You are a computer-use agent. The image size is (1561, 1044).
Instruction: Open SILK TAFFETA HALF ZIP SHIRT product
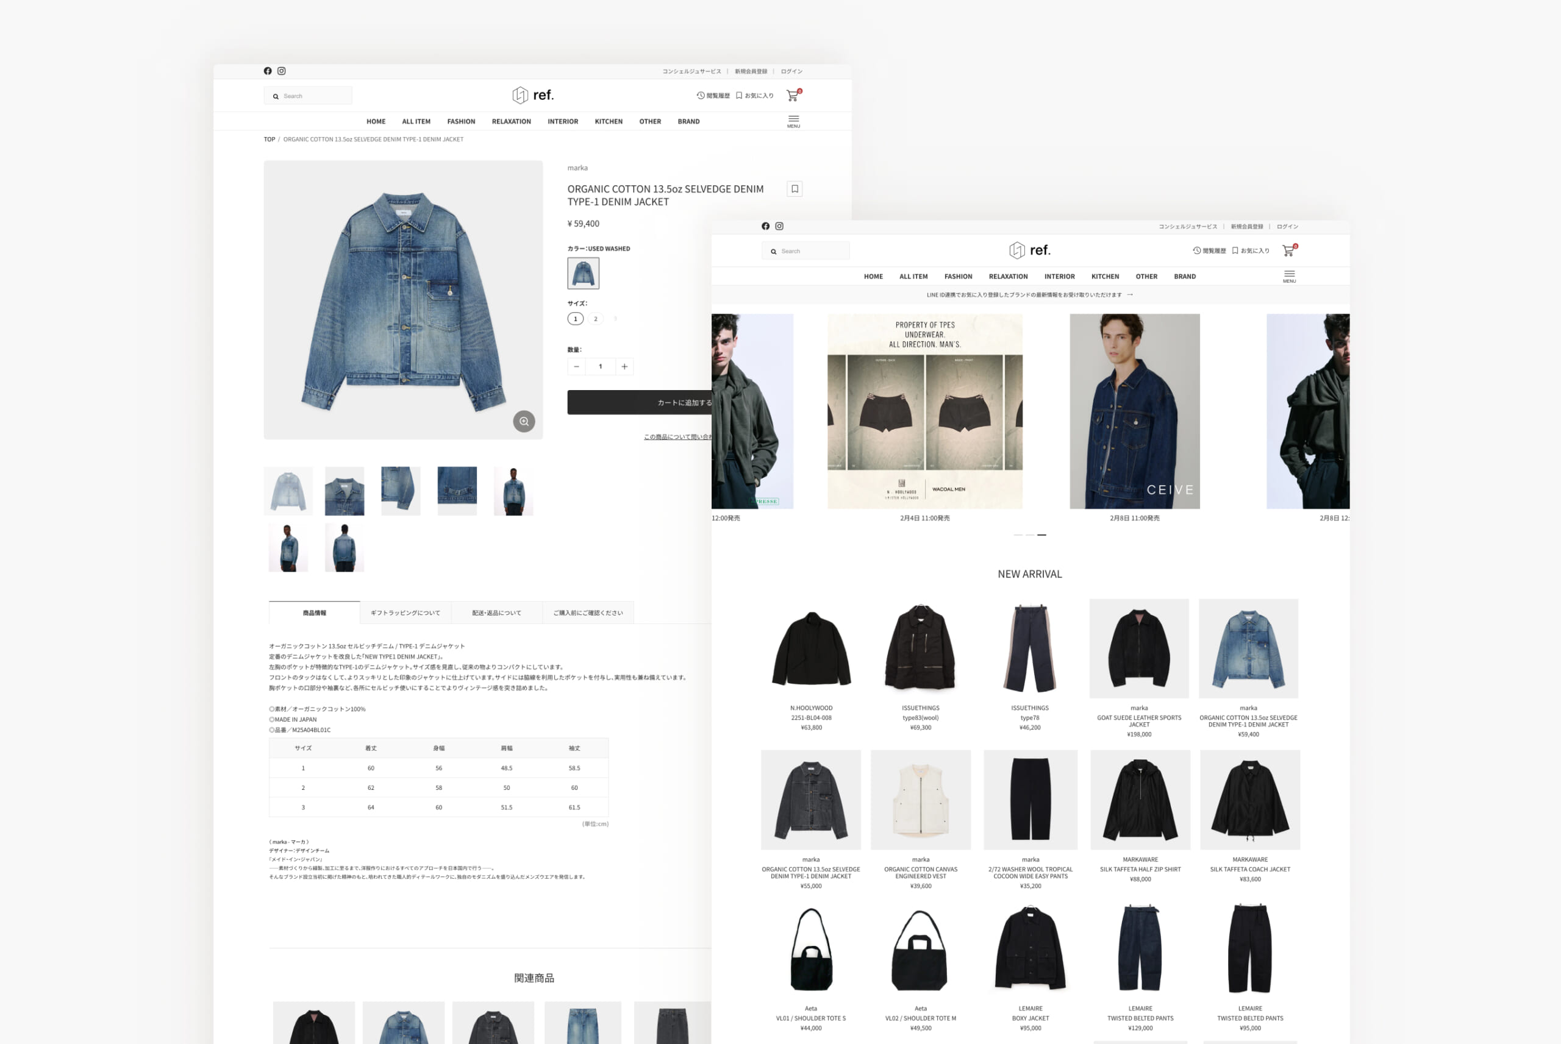pos(1140,815)
